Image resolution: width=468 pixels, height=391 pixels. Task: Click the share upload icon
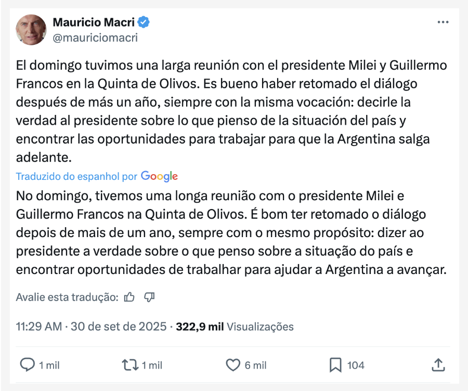pyautogui.click(x=438, y=365)
